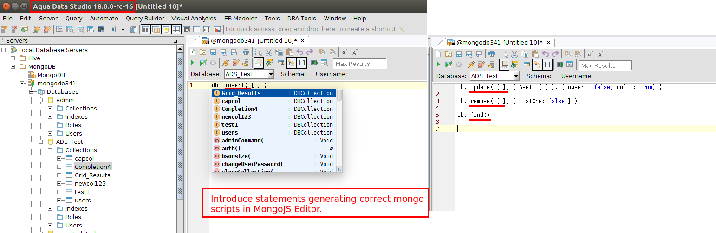This screenshot has height=233, width=716.
Task: Click Increase font size icon in right editor
Action: click(x=600, y=54)
